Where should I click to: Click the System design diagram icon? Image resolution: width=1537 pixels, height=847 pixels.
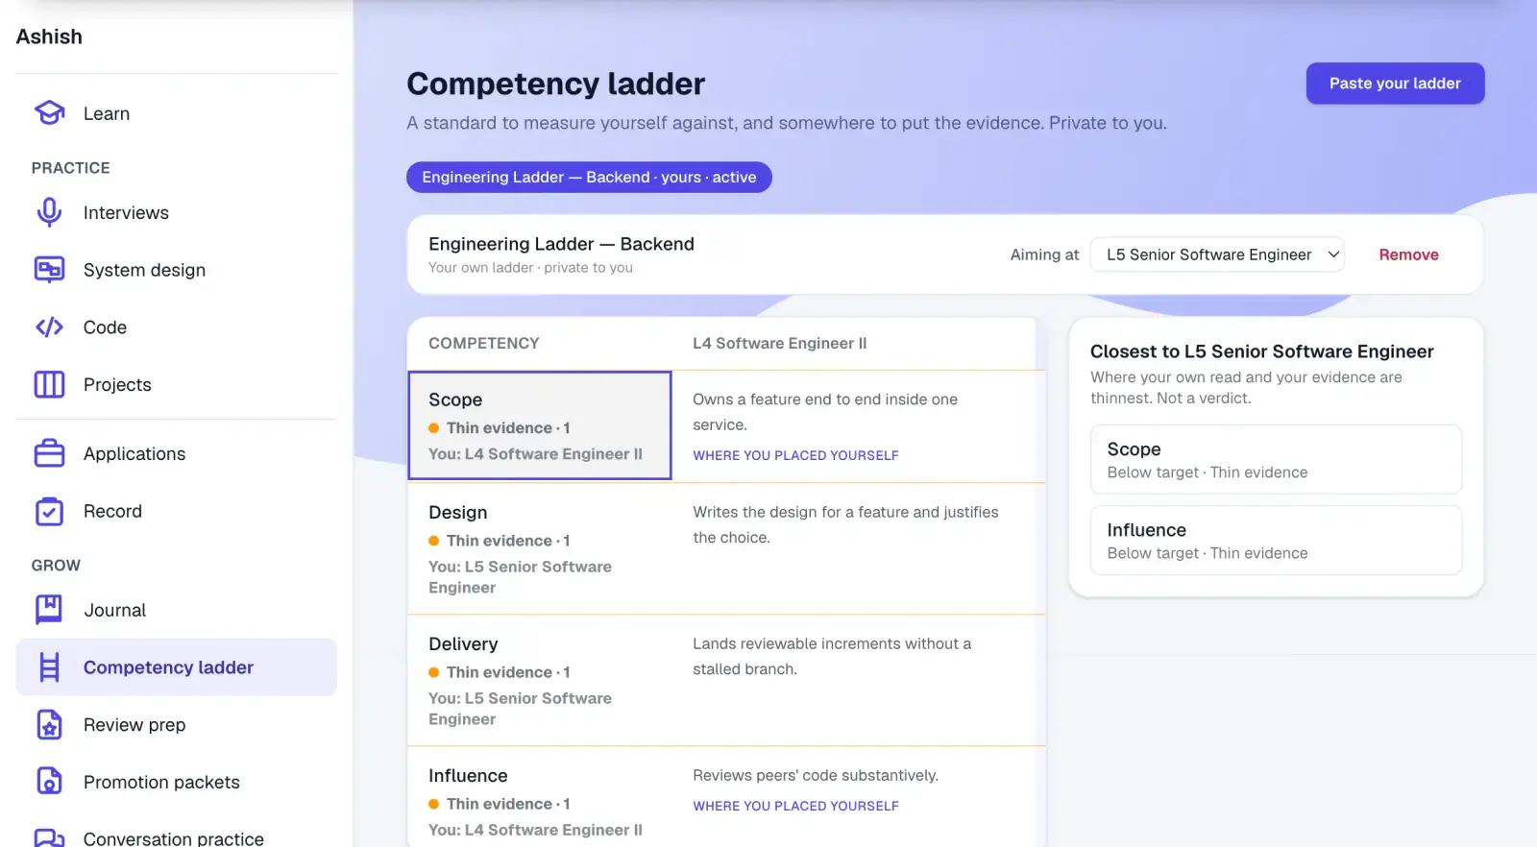[x=49, y=270]
